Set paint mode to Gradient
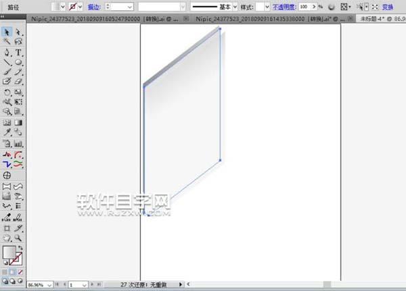Viewport: 406px width, 291px height. pos(12,272)
